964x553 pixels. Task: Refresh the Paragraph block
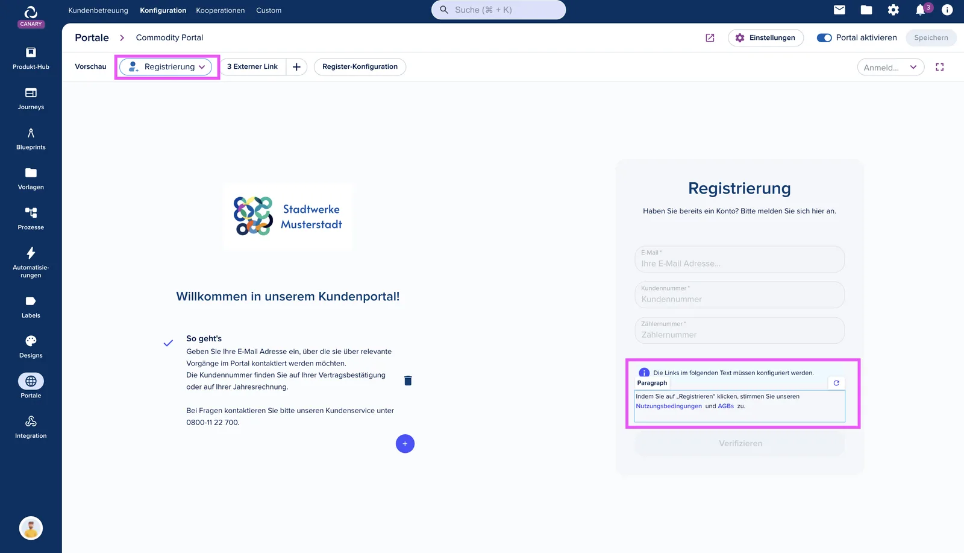coord(836,383)
